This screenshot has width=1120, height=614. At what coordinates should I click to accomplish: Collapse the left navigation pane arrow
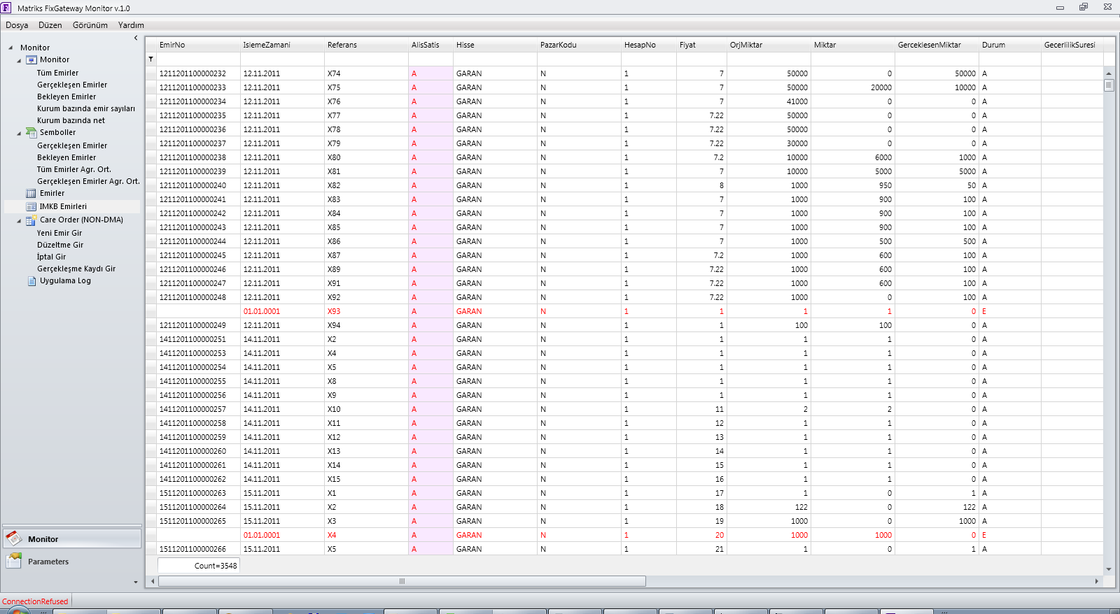136,38
